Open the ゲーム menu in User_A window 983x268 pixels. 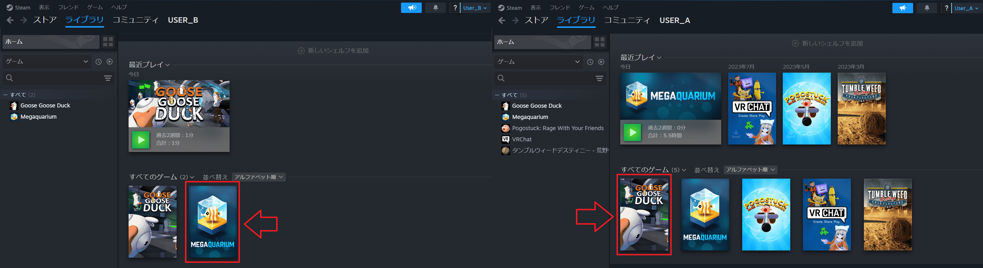[x=586, y=8]
